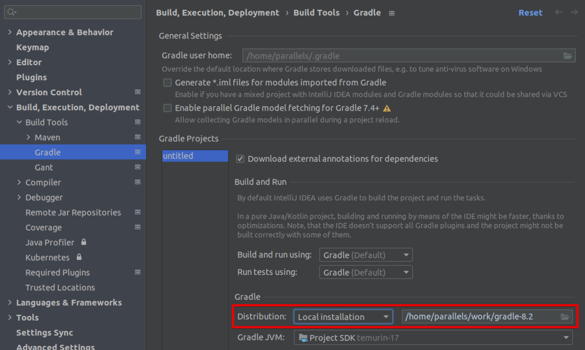The height and width of the screenshot is (350, 585).
Task: Enable parallel Gradle model fetching
Action: (167, 108)
